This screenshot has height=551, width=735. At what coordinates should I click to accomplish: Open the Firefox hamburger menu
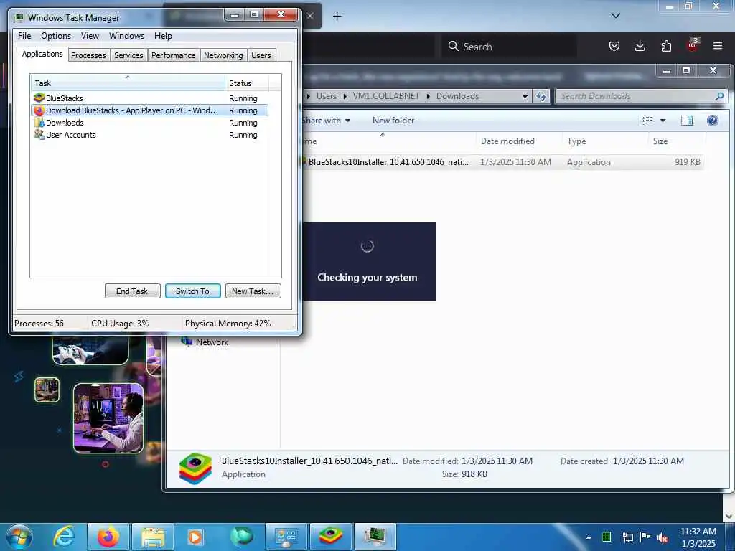(718, 46)
